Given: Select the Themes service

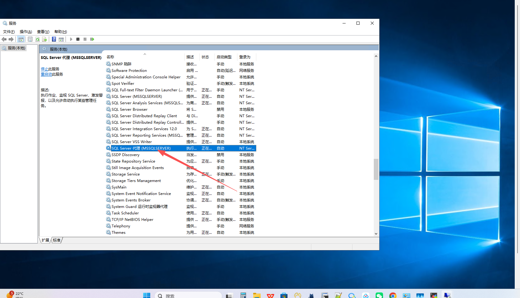Looking at the screenshot, I should [181, 233].
